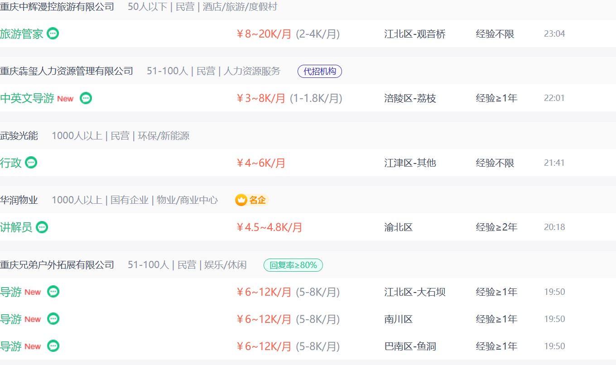
Task: Click the 名企 crown badge
Action: click(252, 200)
